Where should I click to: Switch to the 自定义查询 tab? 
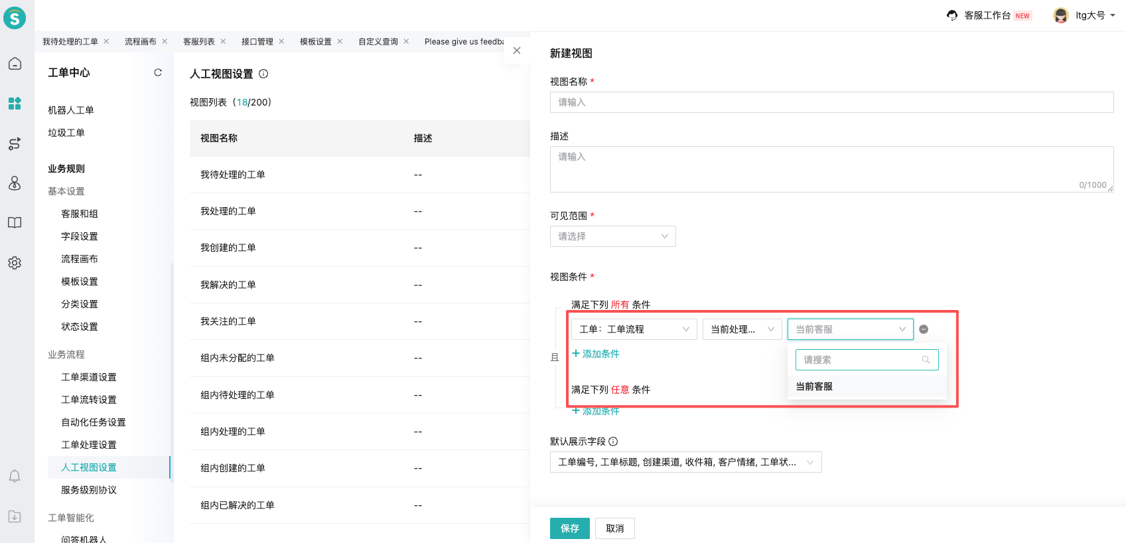tap(378, 41)
